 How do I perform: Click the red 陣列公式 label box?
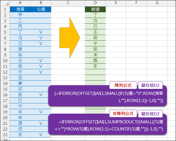pos(123,85)
